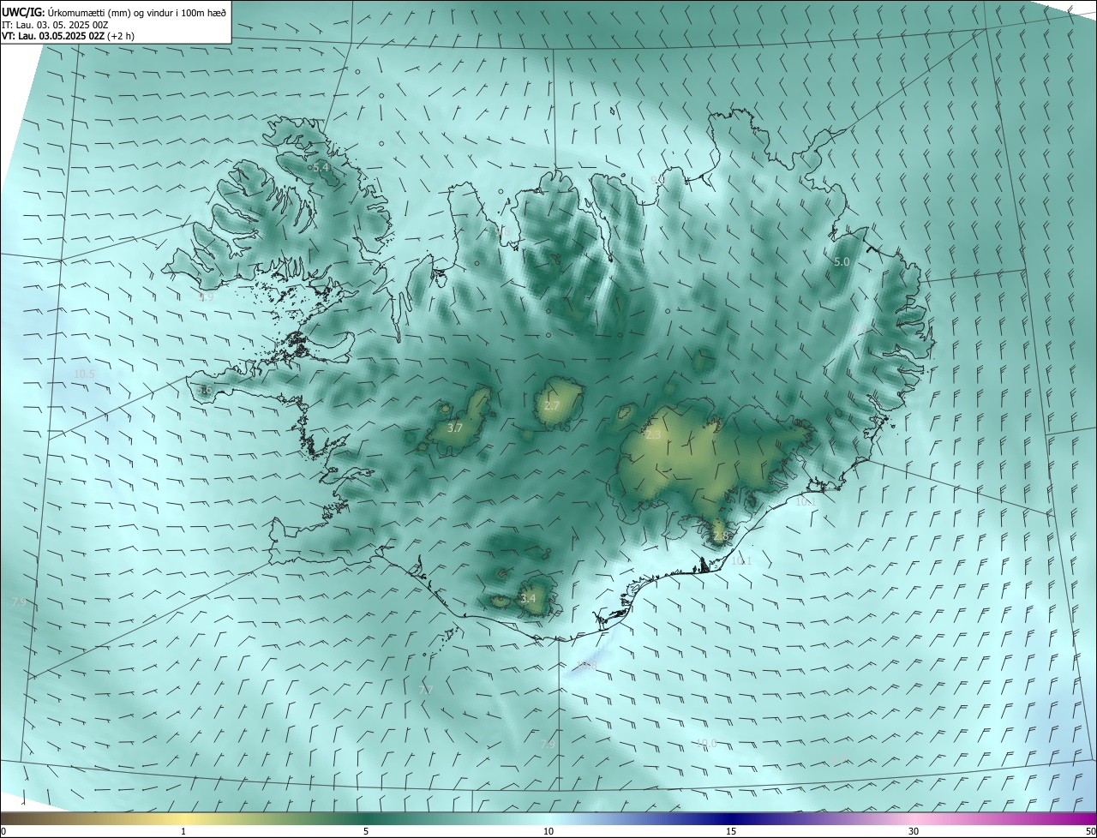Click the 3.4 value label on Mýrdalsjökull
The height and width of the screenshot is (838, 1097).
tap(528, 598)
